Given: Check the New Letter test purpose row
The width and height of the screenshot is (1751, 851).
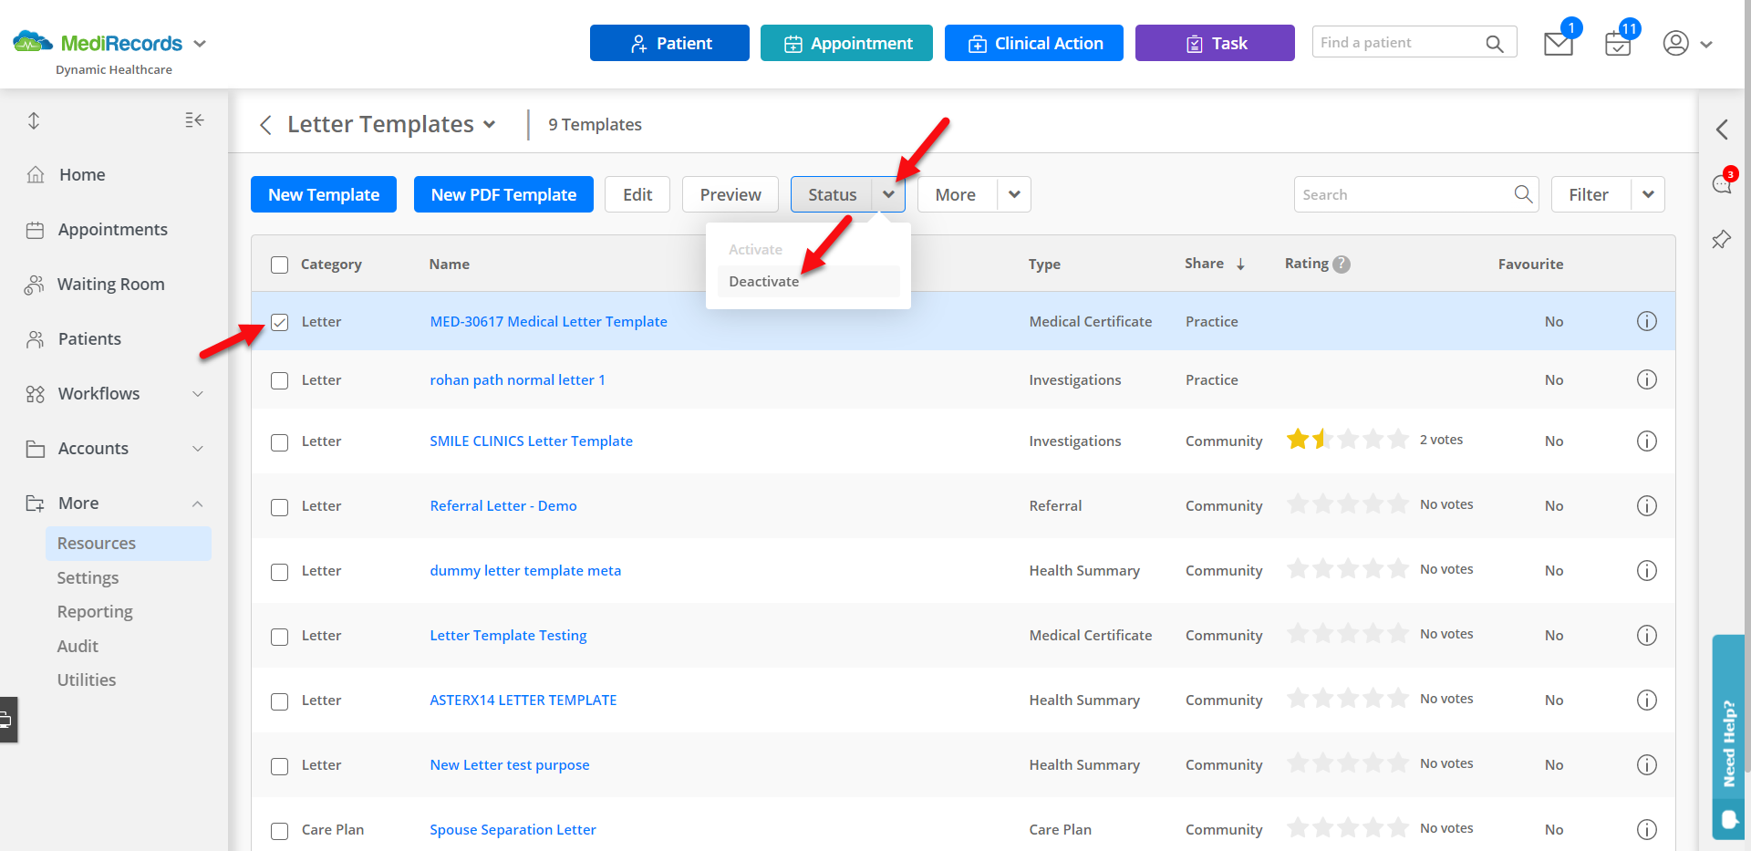Looking at the screenshot, I should tap(280, 766).
